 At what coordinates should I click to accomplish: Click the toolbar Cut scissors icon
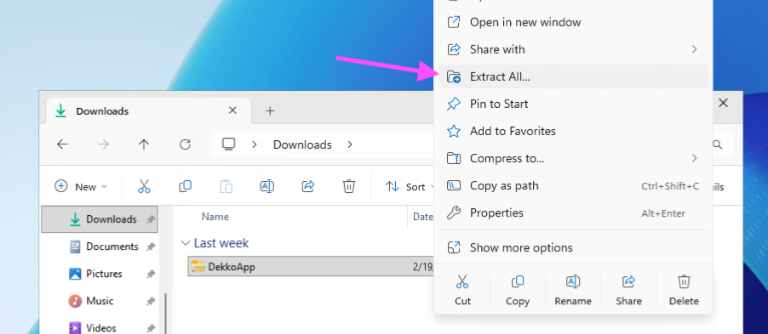pos(144,186)
